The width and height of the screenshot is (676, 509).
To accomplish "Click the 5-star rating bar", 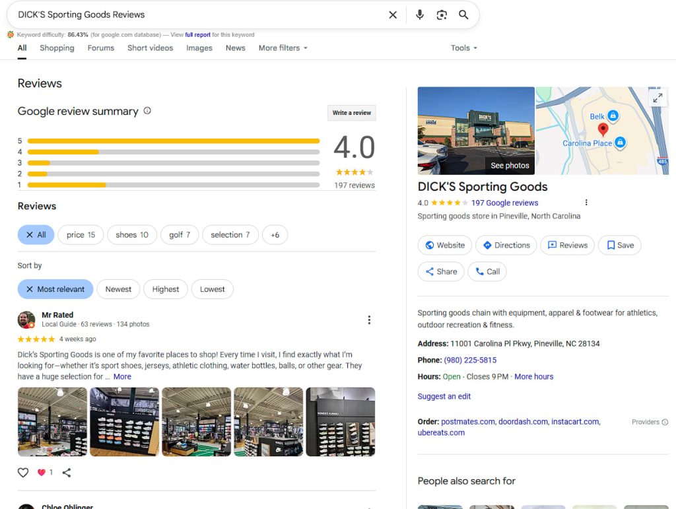I will point(174,141).
